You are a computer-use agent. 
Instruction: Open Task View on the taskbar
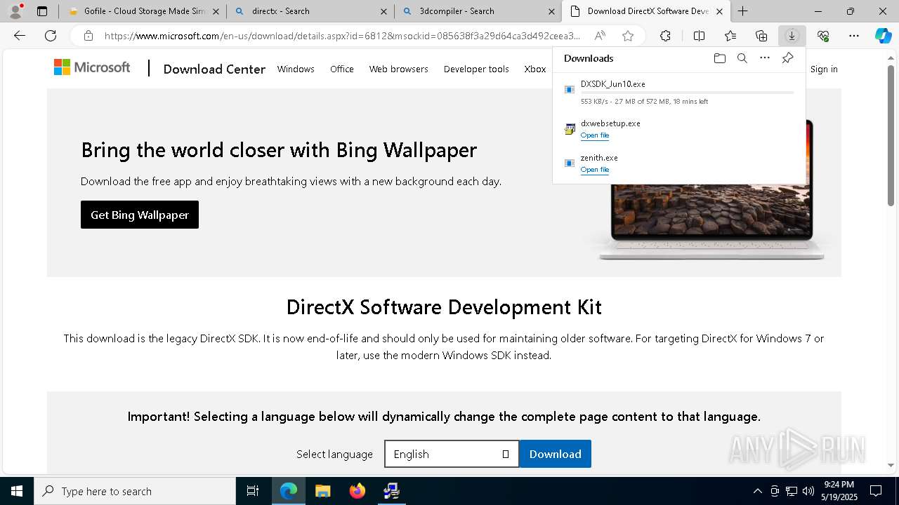coord(253,491)
